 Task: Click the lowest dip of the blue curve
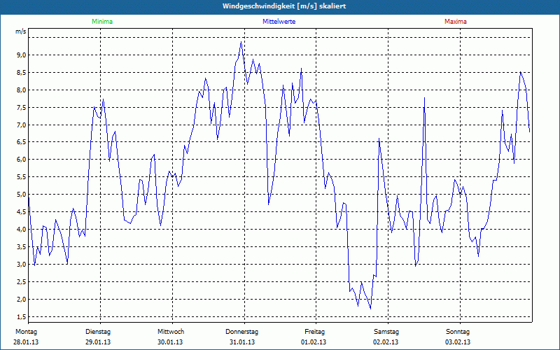tap(370, 309)
